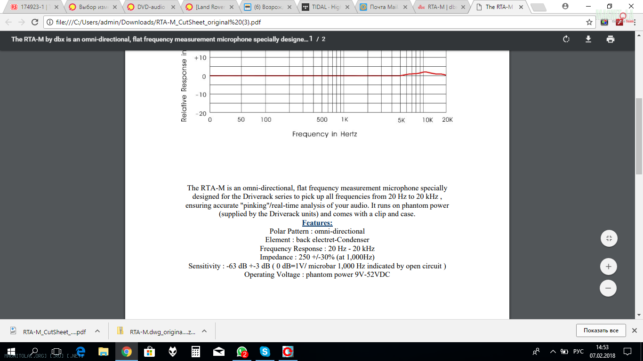Screen dimensions: 643x361
Task: Open the fox icon app on taskbar
Action: tap(172, 352)
